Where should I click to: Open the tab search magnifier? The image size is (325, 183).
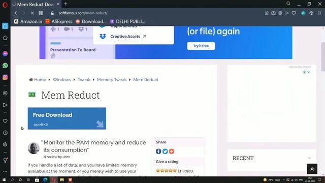(x=288, y=4)
